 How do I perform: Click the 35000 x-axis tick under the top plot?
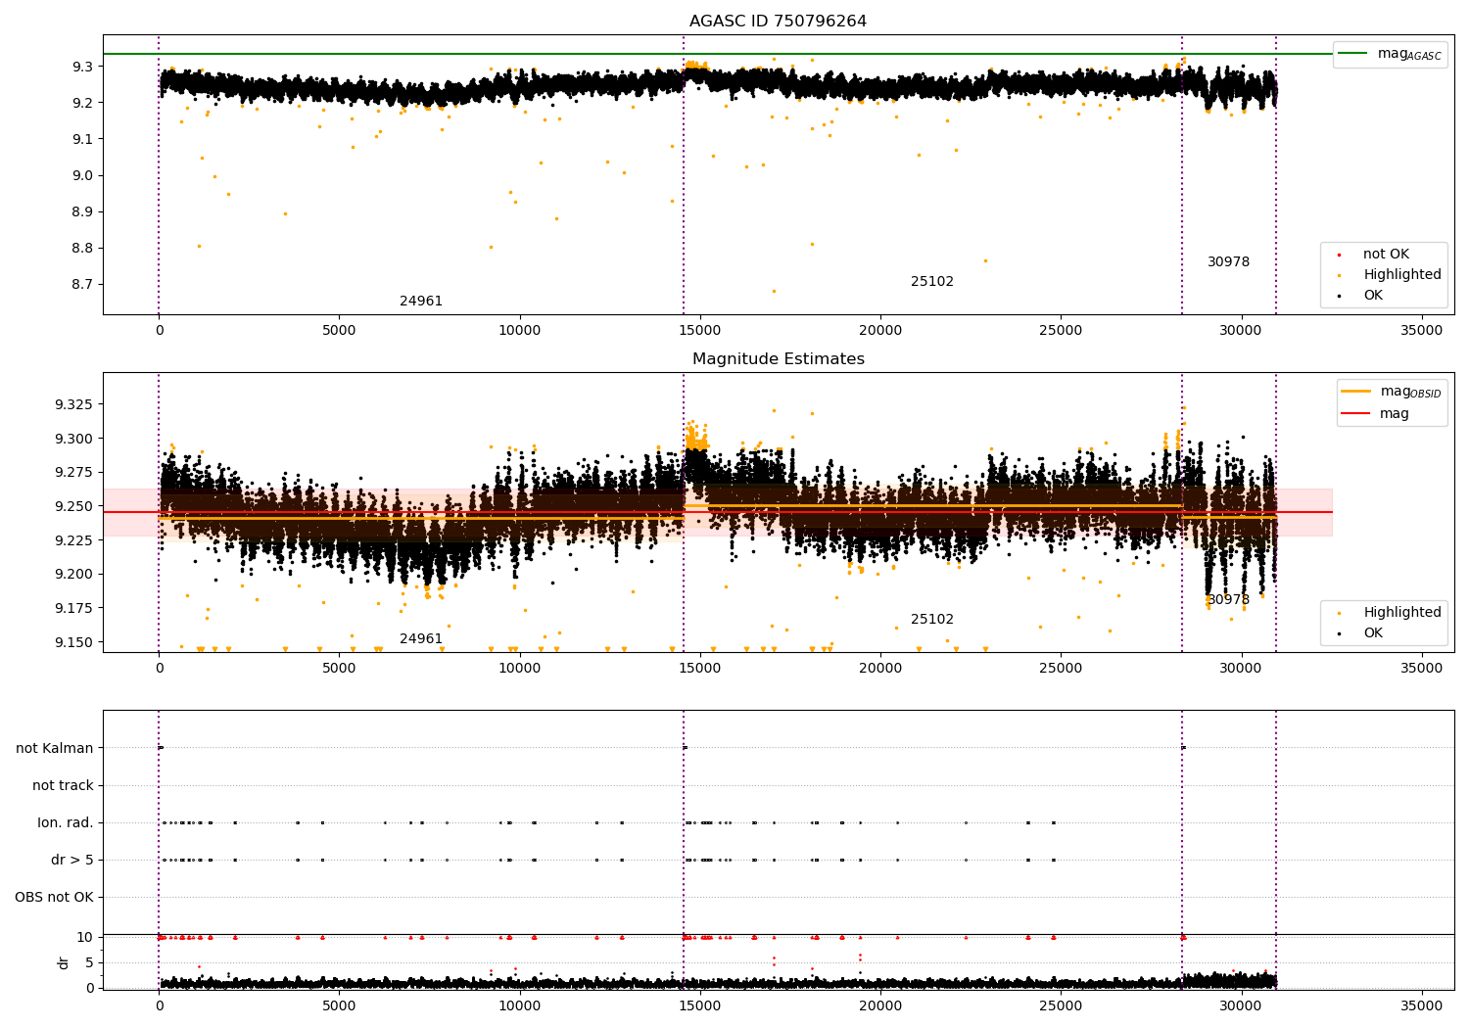coord(1421,331)
